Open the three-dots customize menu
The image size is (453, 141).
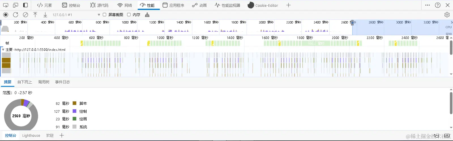point(428,5)
